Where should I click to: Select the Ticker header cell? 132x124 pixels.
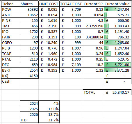pyautogui.click(x=10, y=4)
